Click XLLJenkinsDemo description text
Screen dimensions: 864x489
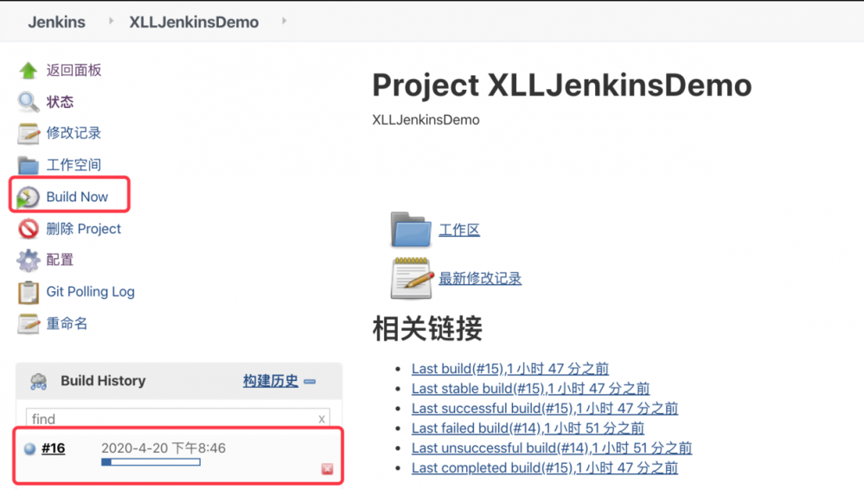pos(426,120)
